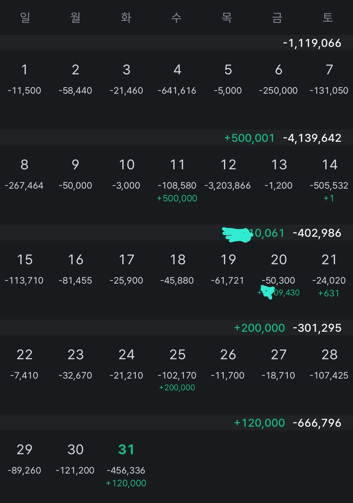Select the highlighted date 31
The width and height of the screenshot is (353, 503).
coord(126,450)
